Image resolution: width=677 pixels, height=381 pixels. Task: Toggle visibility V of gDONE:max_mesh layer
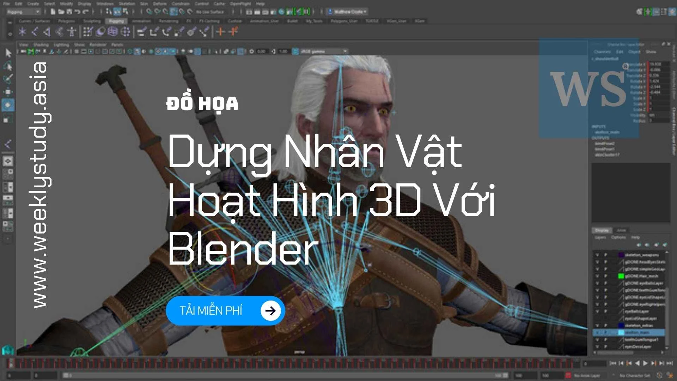(597, 276)
